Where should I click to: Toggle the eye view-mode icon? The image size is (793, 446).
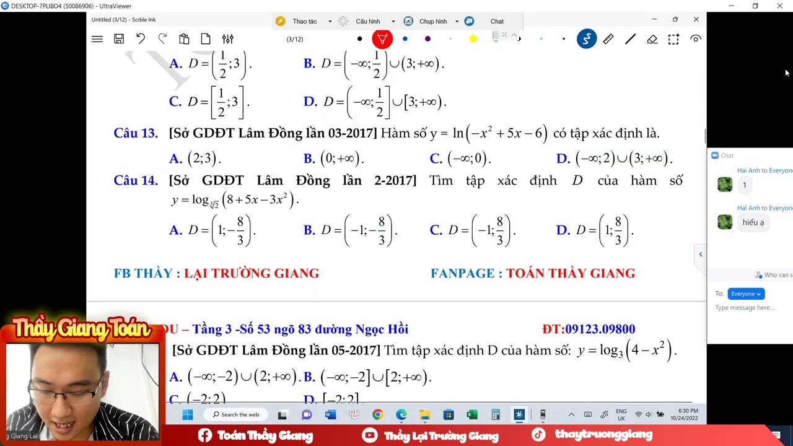(x=696, y=39)
